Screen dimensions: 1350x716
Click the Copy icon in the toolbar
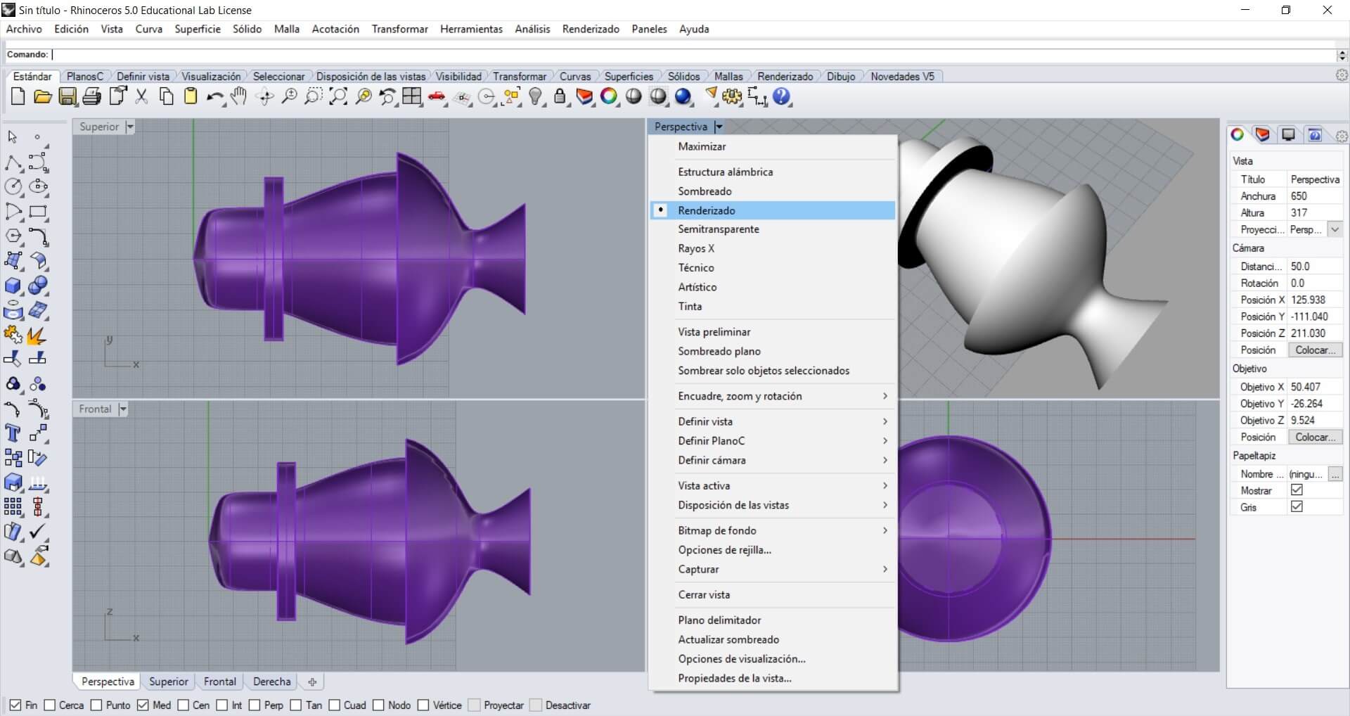pos(166,97)
